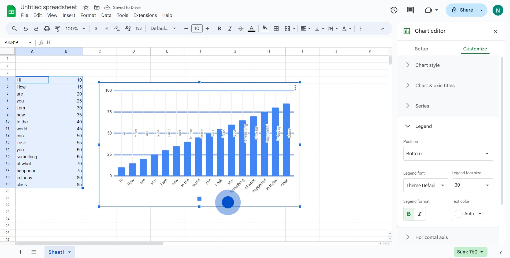Open the legend Position dropdown
The height and width of the screenshot is (258, 510).
point(448,154)
